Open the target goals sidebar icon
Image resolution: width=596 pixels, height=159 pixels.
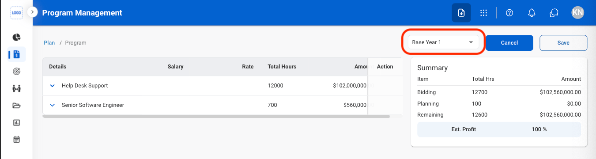16,71
